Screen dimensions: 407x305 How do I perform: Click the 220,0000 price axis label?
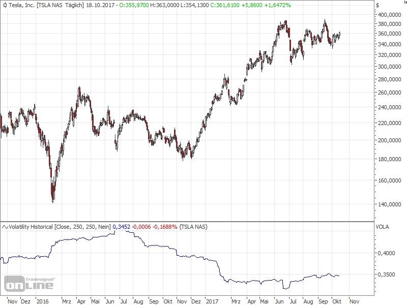390,123
